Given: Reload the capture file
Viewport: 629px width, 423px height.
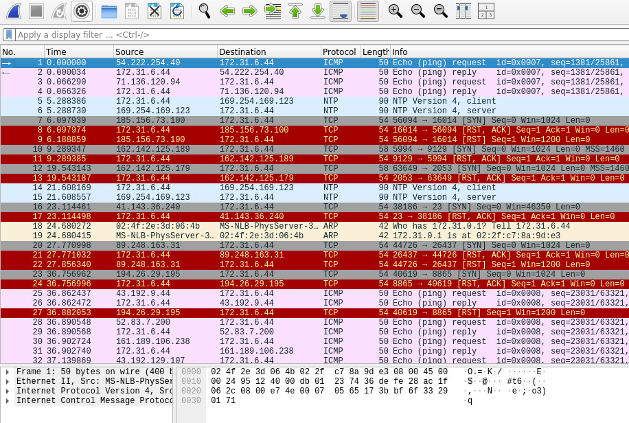Looking at the screenshot, I should tap(177, 11).
